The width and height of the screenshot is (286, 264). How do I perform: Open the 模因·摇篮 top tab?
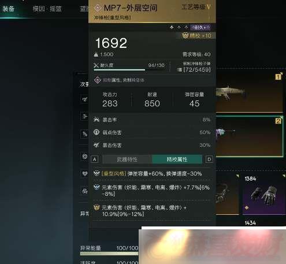point(47,9)
